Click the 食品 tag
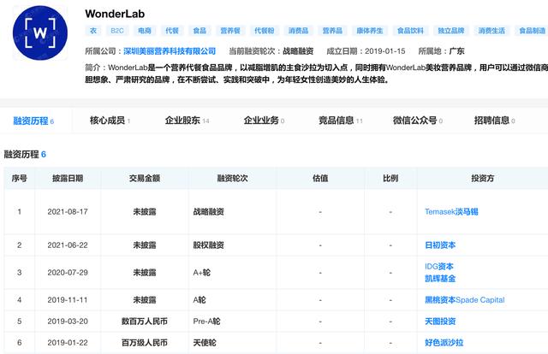Viewport: 548px width, 354px height. (200, 31)
